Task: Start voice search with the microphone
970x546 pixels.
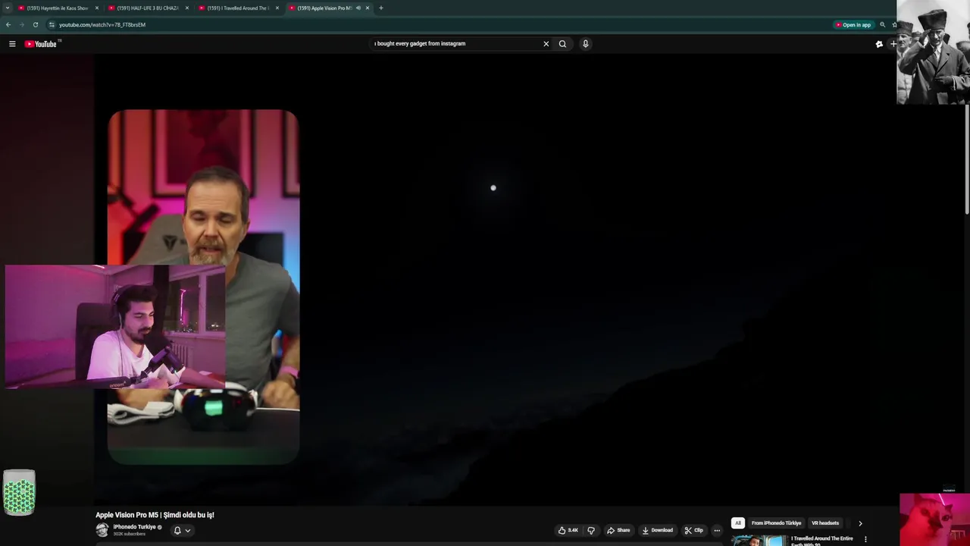Action: coord(585,44)
